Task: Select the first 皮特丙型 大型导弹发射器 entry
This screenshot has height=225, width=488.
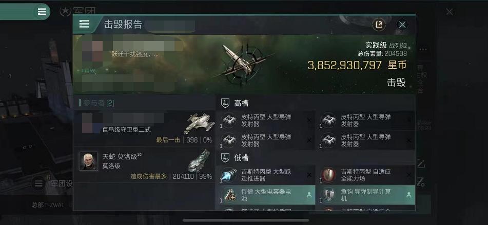Action: [265, 120]
